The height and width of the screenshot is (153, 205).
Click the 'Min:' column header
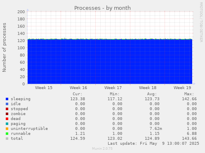(115, 94)
